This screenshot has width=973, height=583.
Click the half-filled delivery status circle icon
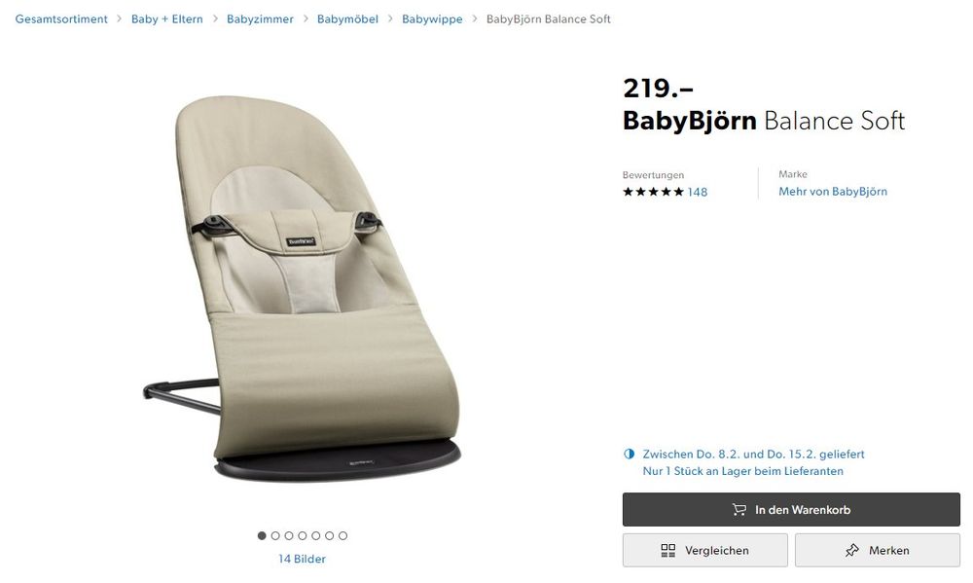click(630, 454)
